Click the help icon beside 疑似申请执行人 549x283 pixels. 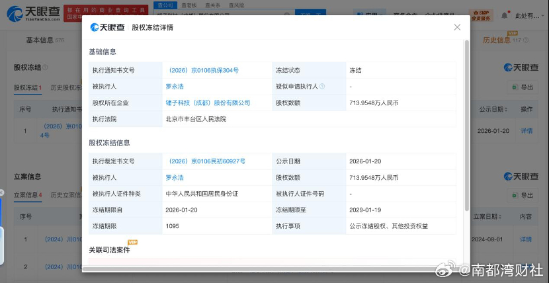(x=322, y=87)
